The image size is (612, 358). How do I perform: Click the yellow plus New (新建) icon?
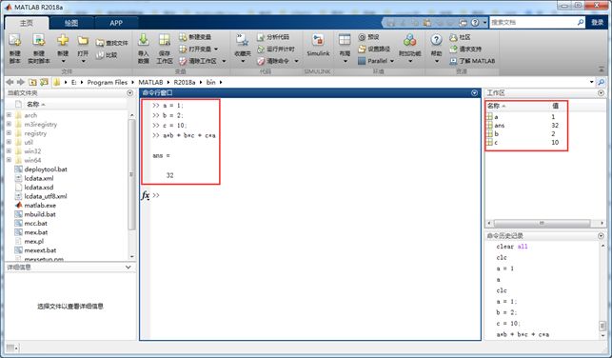point(63,41)
